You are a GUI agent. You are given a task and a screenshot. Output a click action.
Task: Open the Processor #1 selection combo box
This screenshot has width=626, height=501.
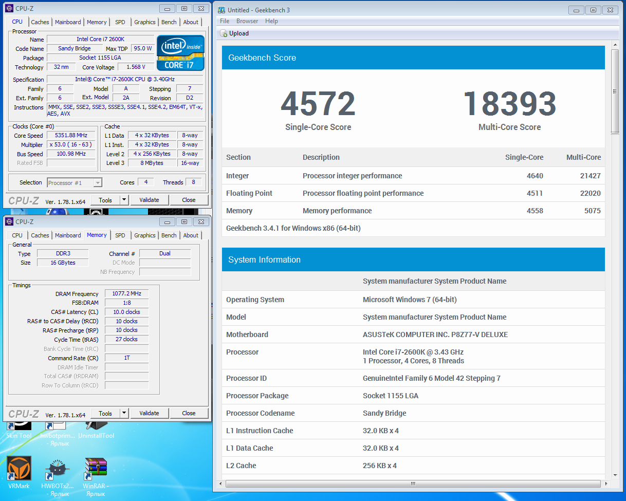point(75,182)
